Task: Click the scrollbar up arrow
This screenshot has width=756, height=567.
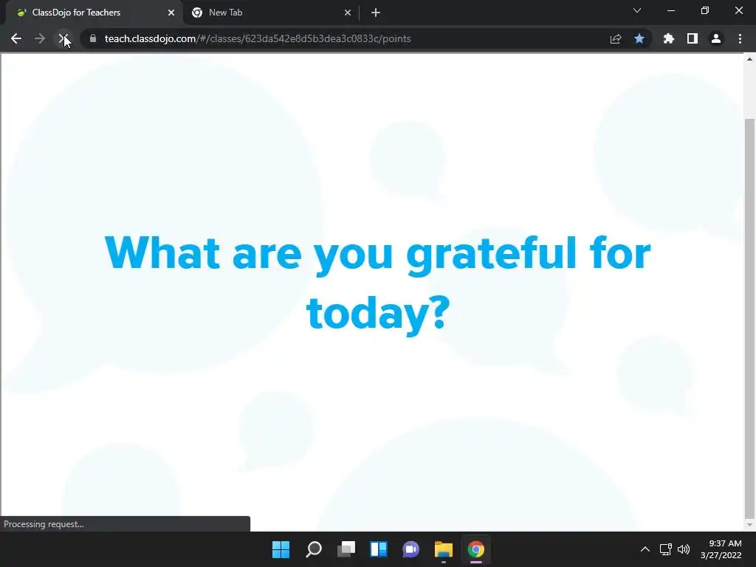Action: [749, 59]
